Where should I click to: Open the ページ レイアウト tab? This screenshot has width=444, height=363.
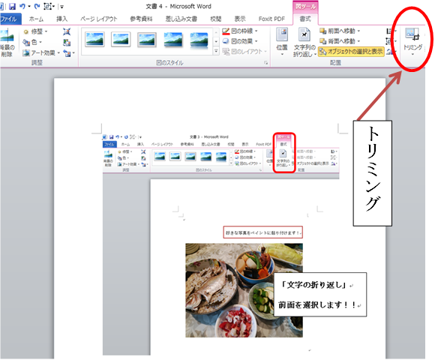(98, 19)
